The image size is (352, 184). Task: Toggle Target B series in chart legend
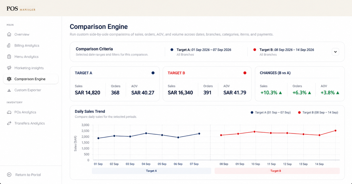pyautogui.click(x=318, y=112)
